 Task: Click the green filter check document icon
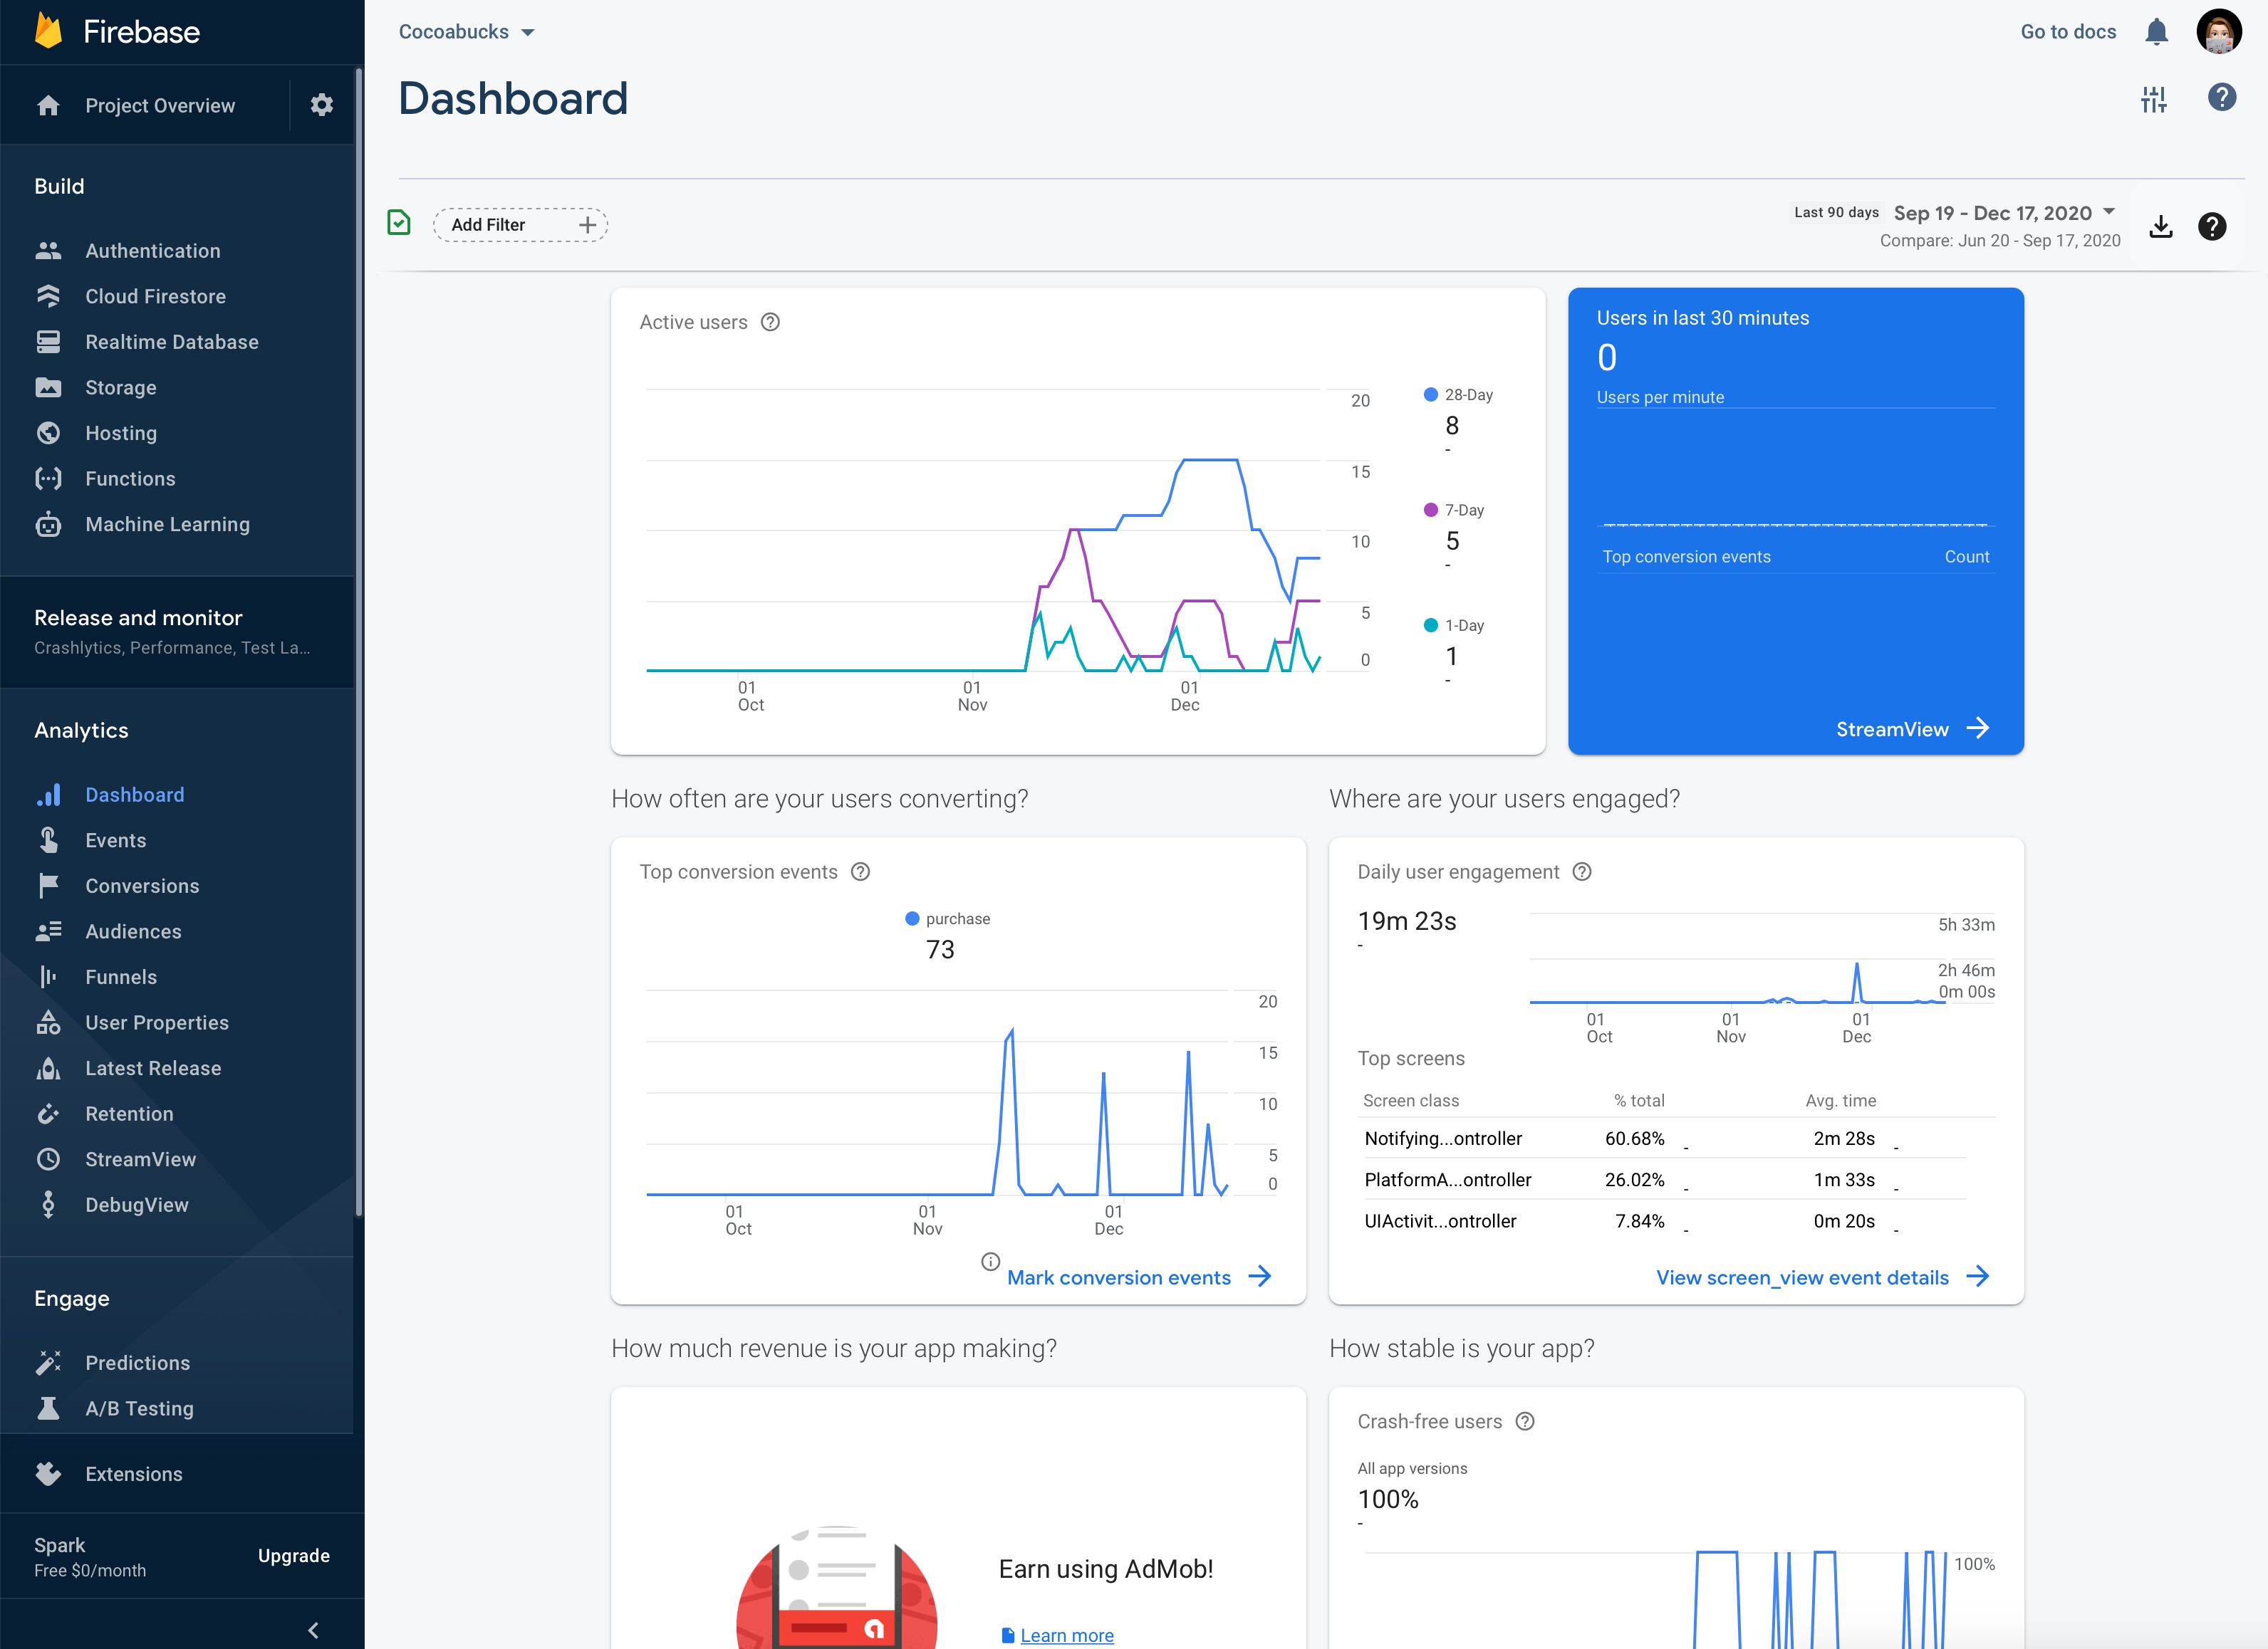click(x=399, y=223)
